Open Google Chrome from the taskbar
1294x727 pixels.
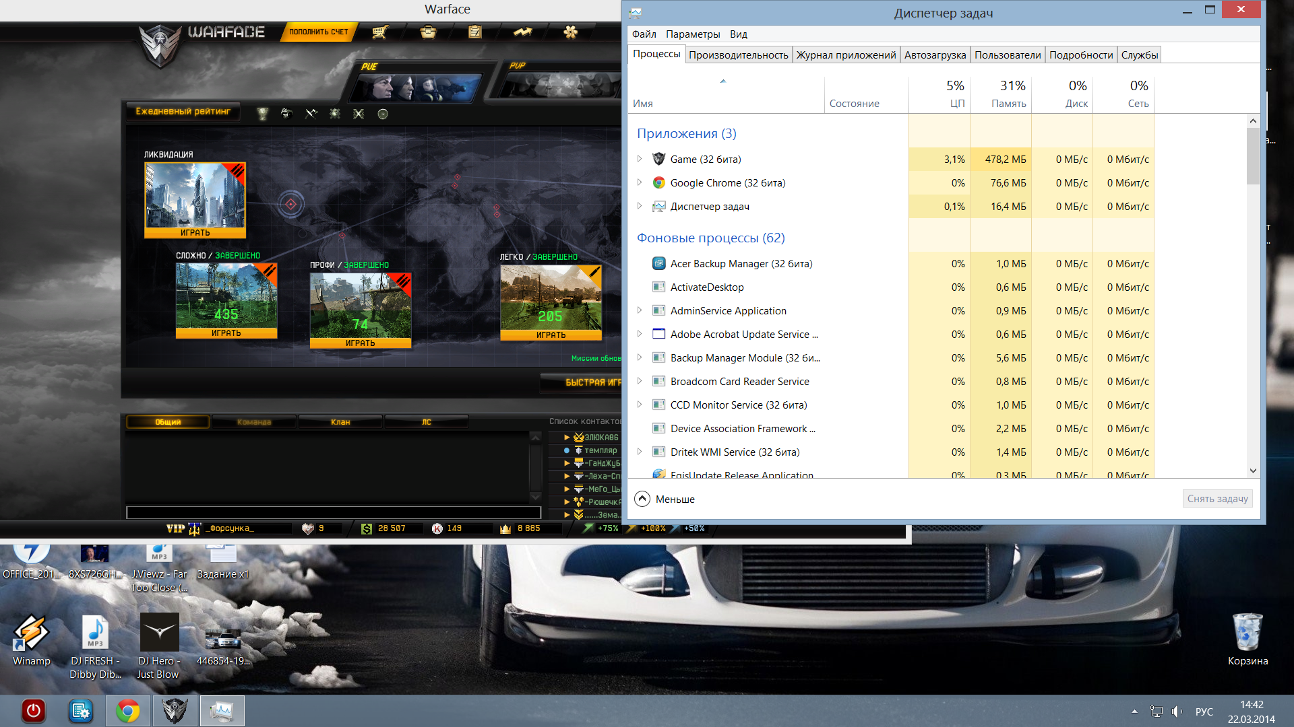coord(127,711)
